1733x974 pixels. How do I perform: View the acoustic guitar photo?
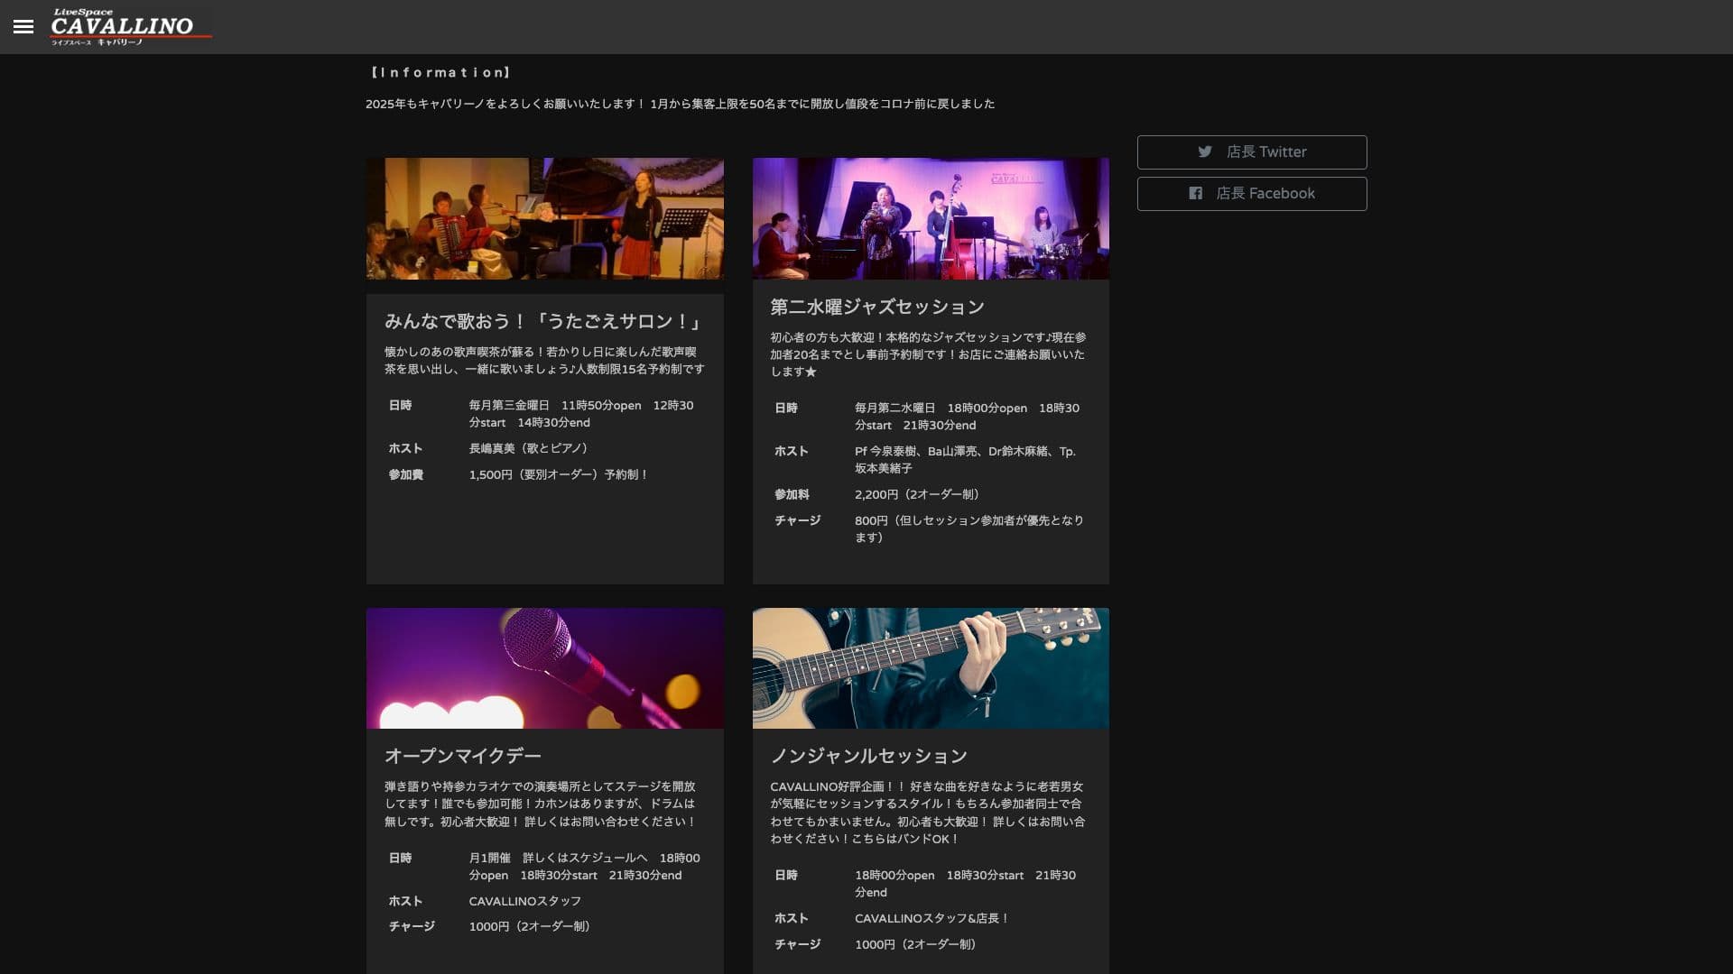click(931, 667)
